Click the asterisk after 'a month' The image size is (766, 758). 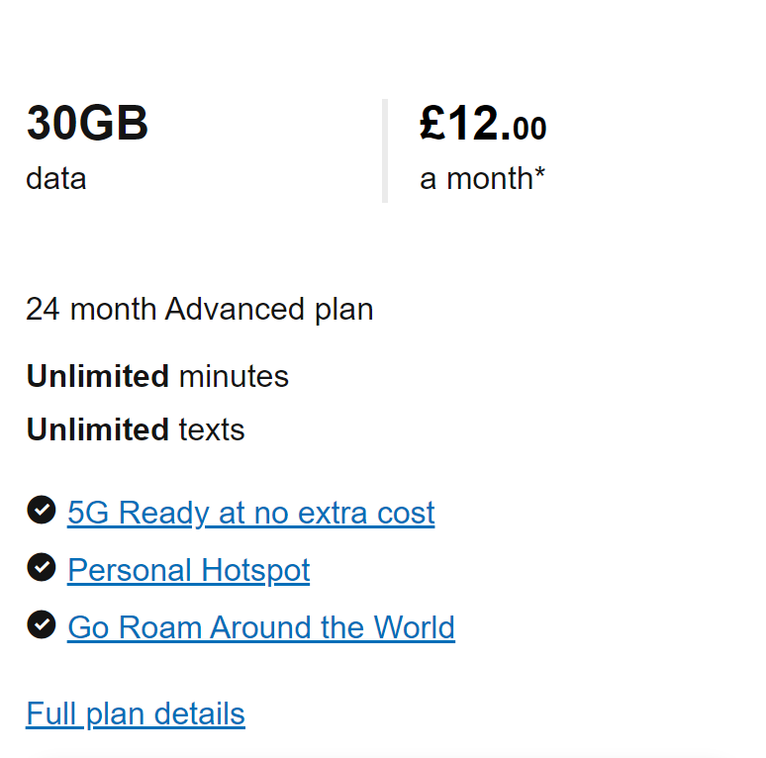[x=539, y=172]
